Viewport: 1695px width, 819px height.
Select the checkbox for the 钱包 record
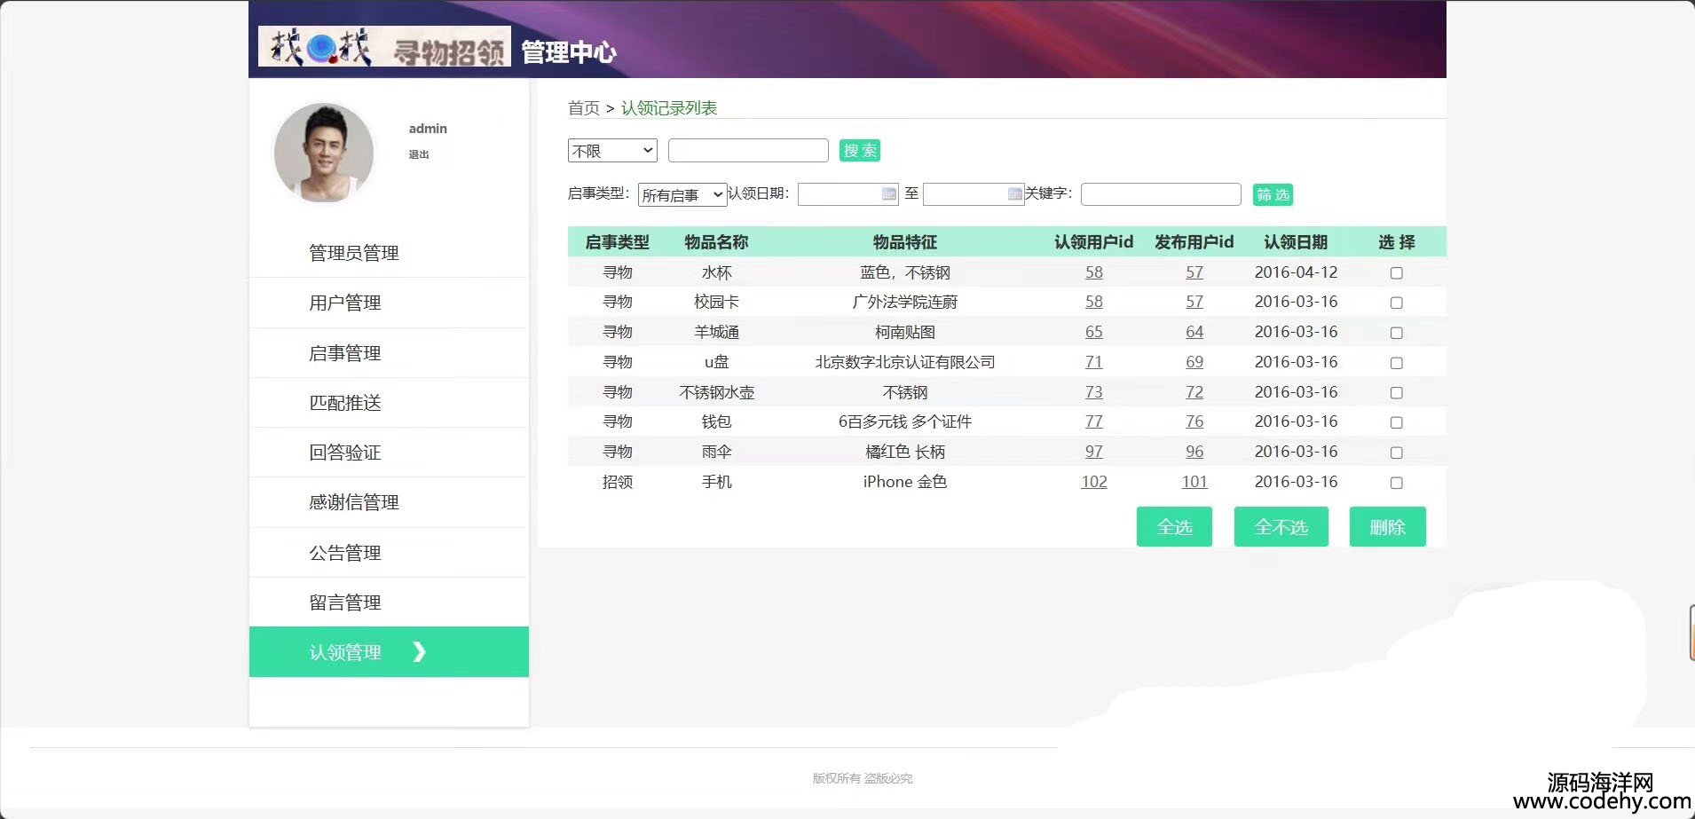[1396, 422]
